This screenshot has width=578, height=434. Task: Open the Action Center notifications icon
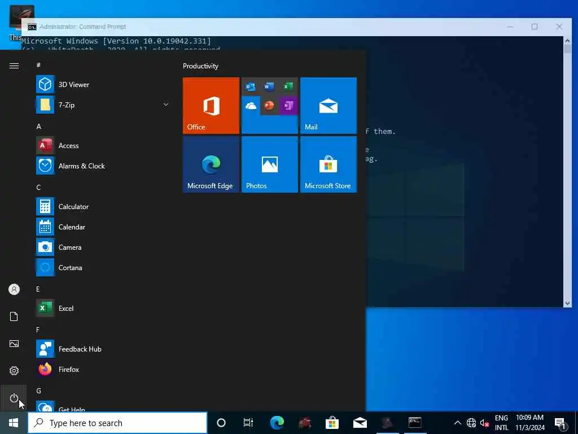tap(561, 423)
